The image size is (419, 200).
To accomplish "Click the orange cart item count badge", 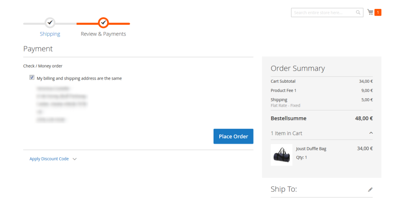I will click(378, 12).
